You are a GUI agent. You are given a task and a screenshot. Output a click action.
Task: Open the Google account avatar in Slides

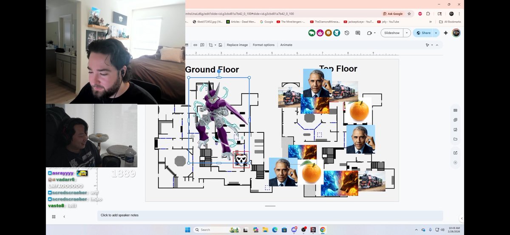coord(456,33)
